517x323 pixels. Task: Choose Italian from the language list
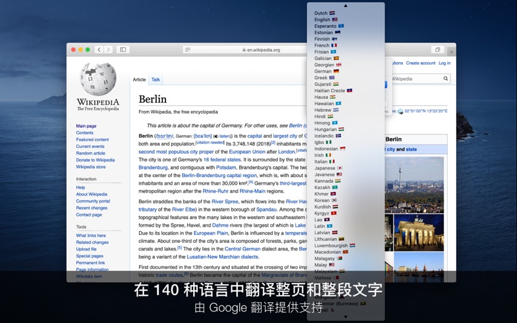(x=324, y=161)
